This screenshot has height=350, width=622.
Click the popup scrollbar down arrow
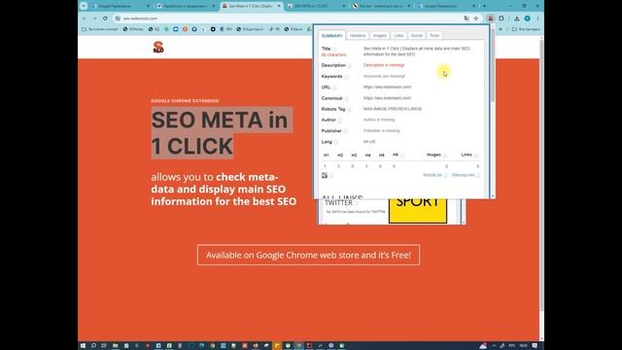pos(493,196)
